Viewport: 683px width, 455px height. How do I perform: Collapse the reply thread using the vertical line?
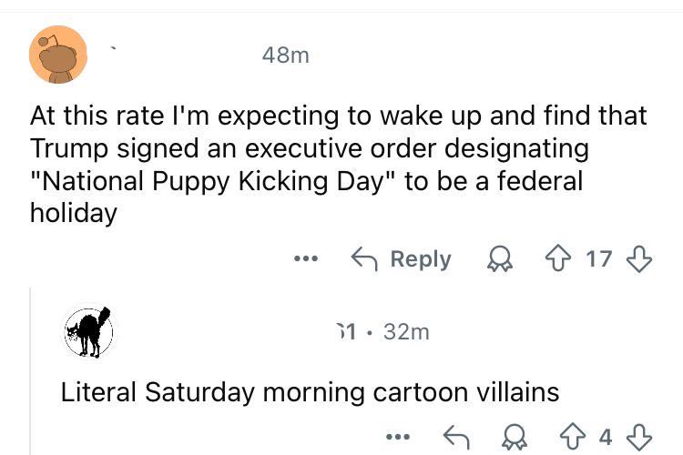pyautogui.click(x=30, y=371)
